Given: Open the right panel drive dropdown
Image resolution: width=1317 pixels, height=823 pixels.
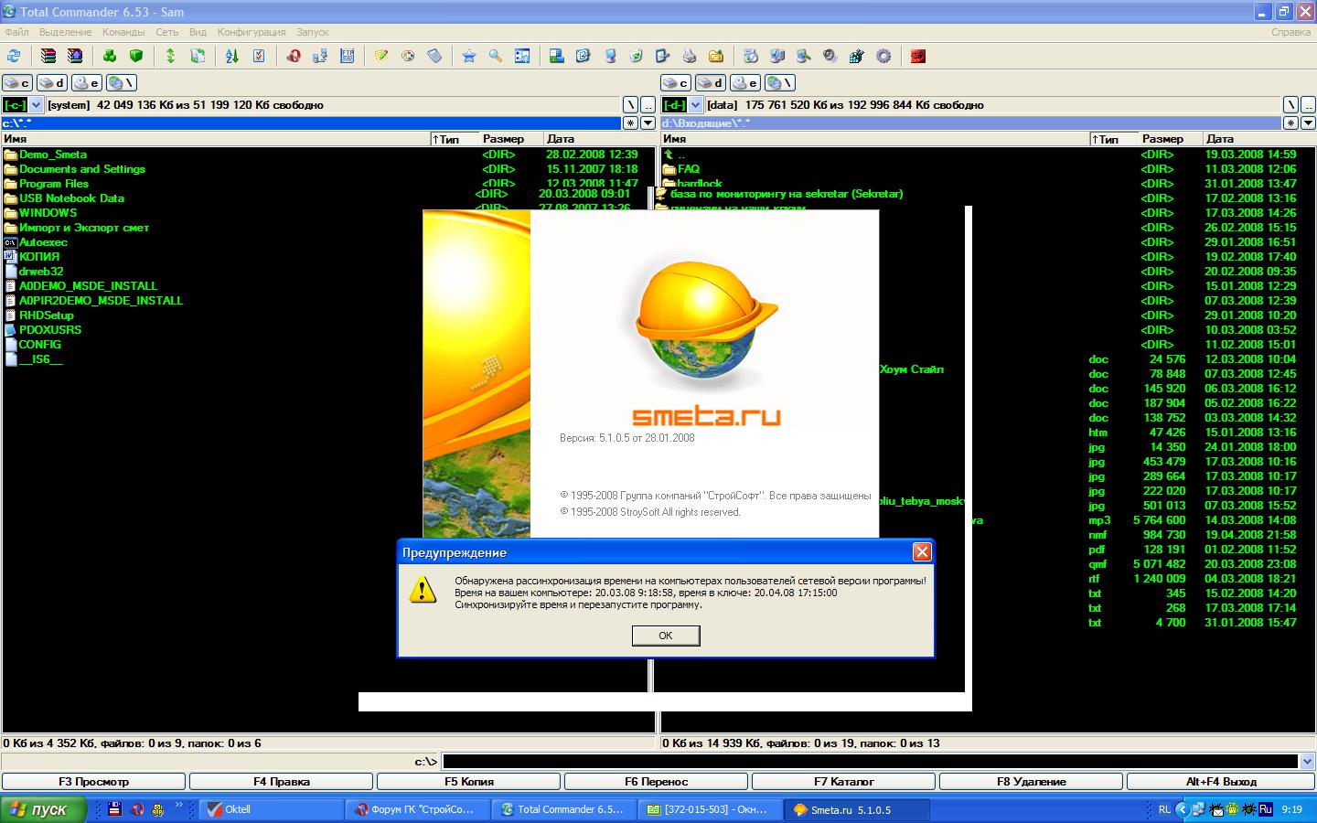Looking at the screenshot, I should [695, 105].
